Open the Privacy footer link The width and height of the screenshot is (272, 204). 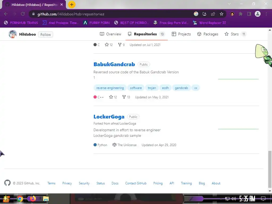67,183
